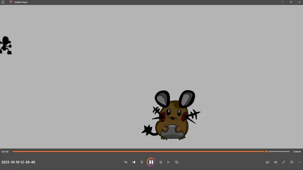Enter full screen mode
Screen dimensions: 303x170
(x=284, y=162)
